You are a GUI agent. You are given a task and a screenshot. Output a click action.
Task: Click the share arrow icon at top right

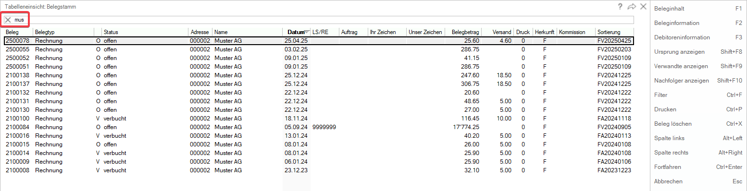point(632,7)
